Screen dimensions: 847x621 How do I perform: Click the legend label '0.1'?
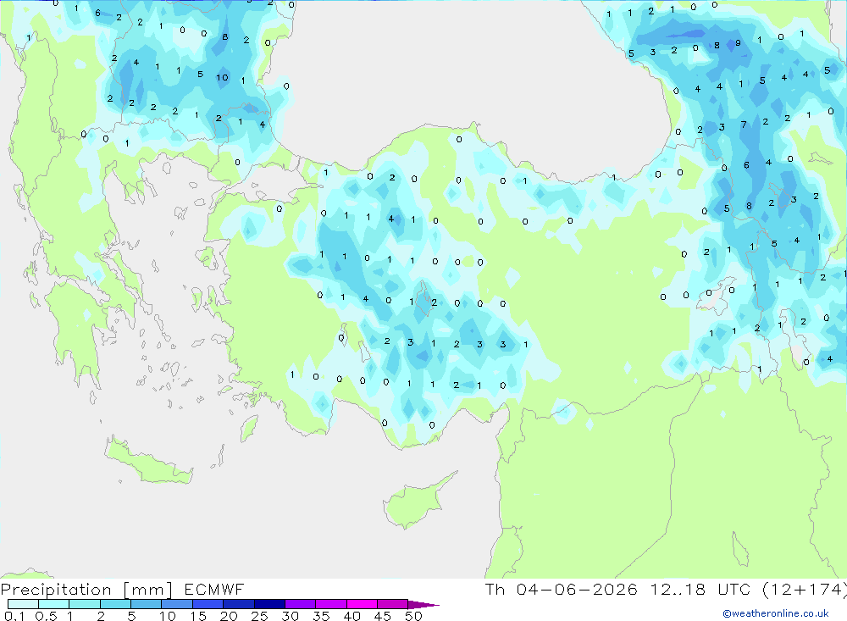coord(14,616)
